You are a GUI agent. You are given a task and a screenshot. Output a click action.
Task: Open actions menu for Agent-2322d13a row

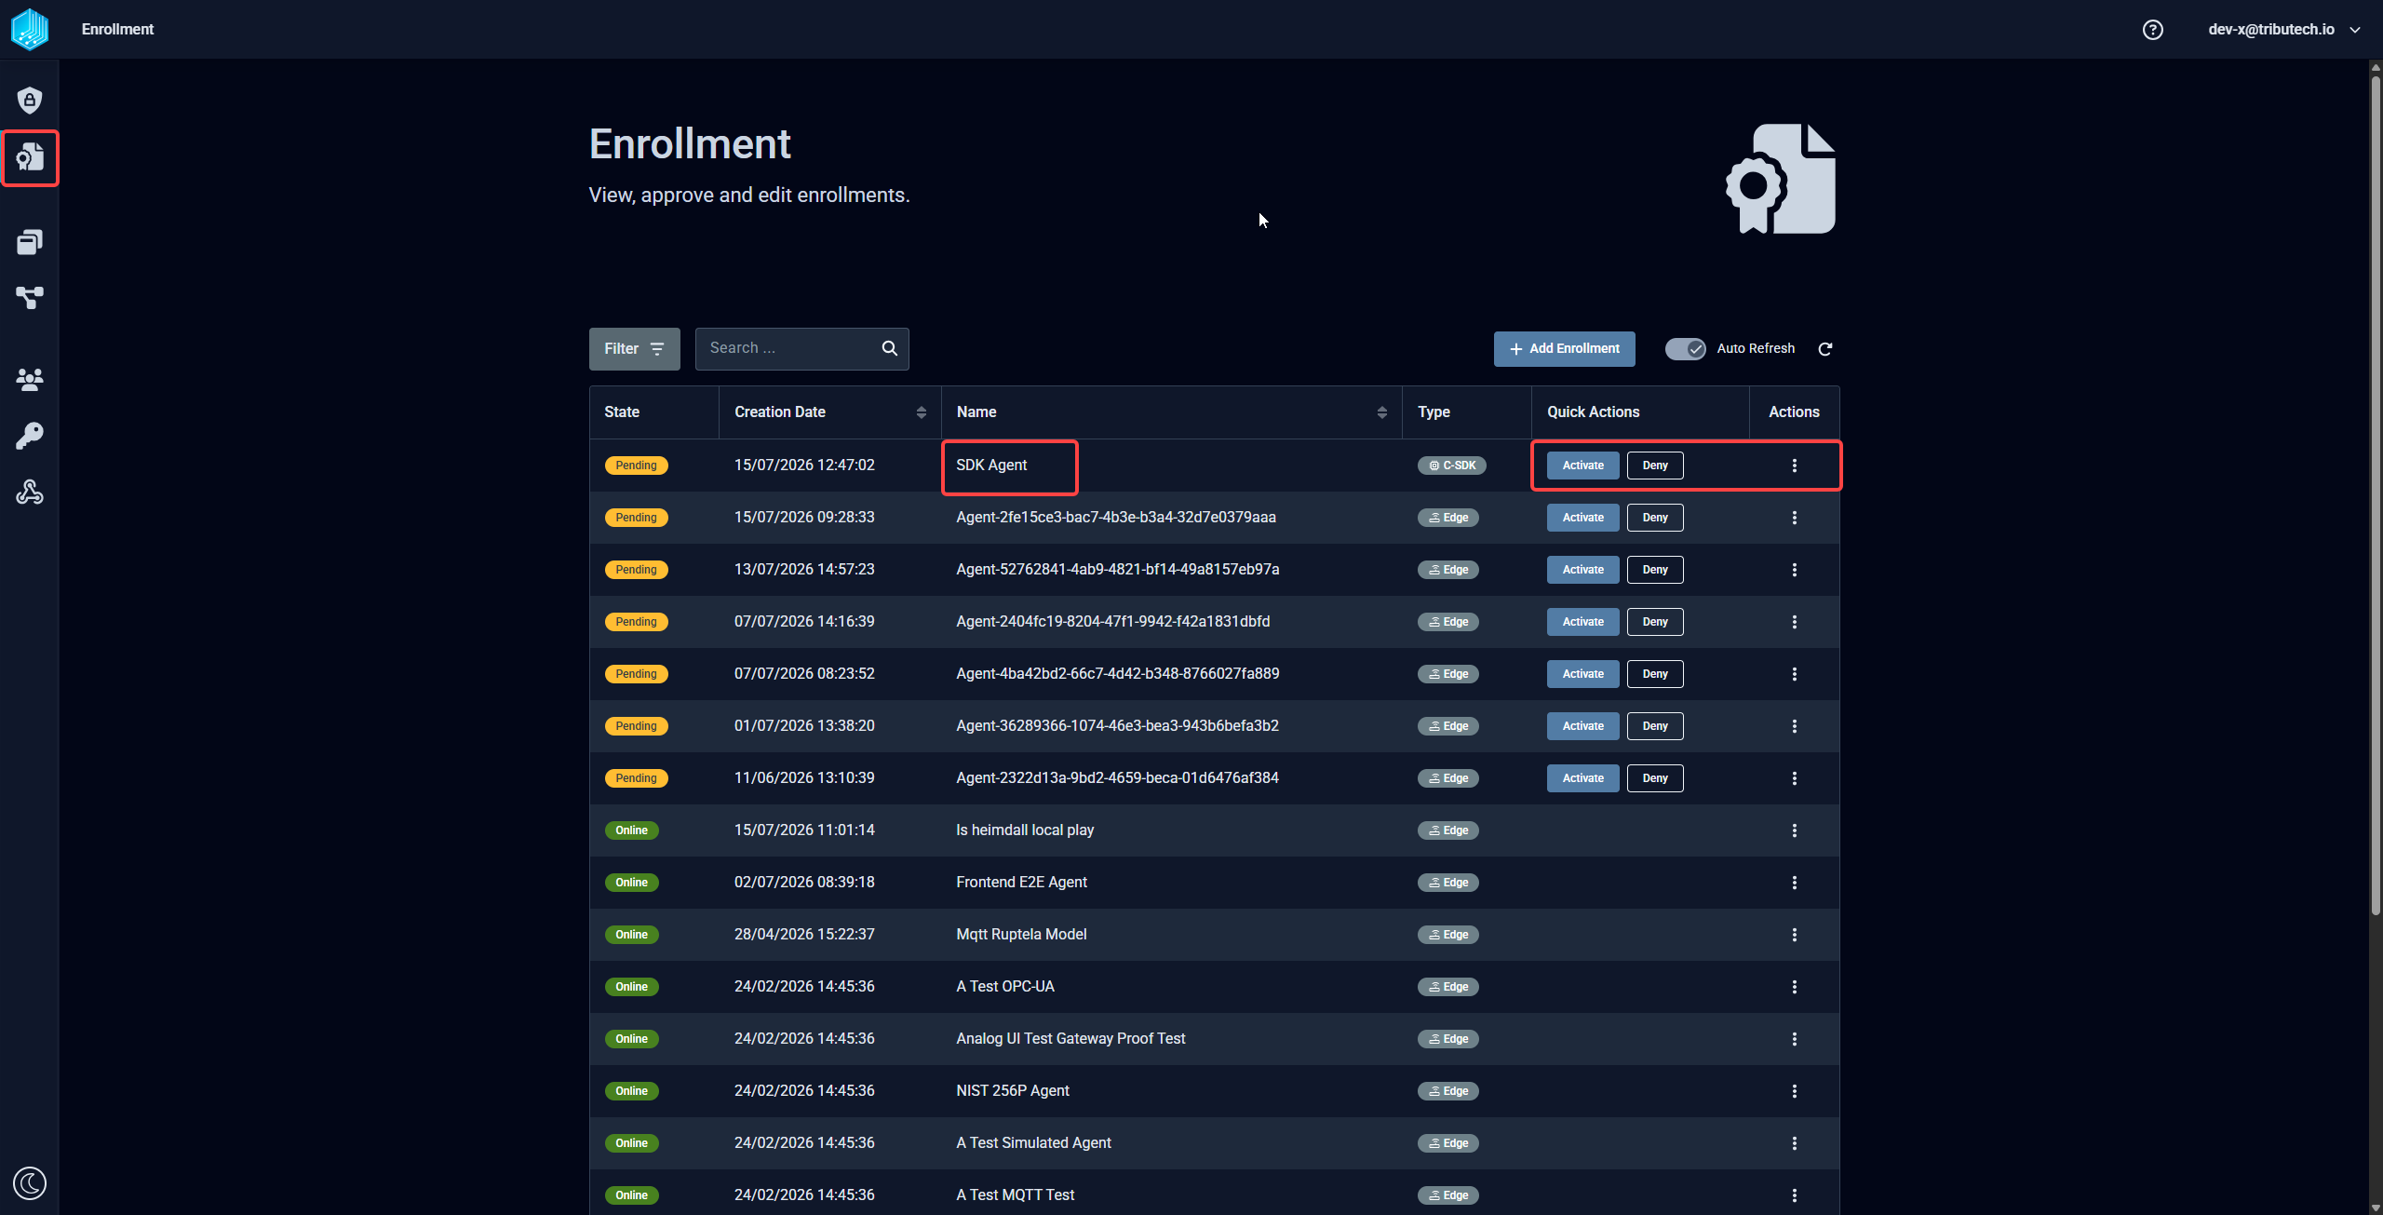click(x=1795, y=778)
